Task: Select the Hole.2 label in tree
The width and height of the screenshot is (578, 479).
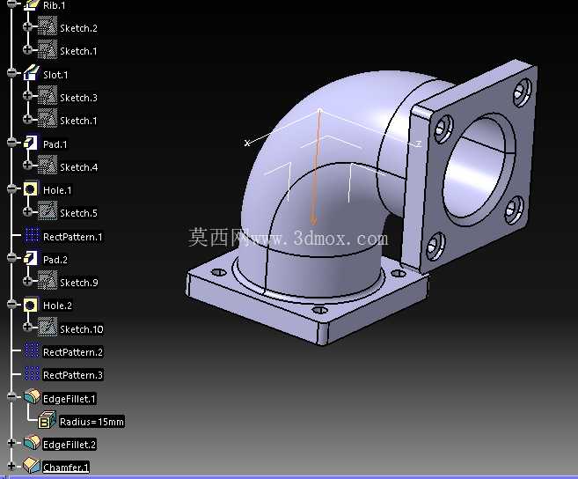Action: coord(57,306)
